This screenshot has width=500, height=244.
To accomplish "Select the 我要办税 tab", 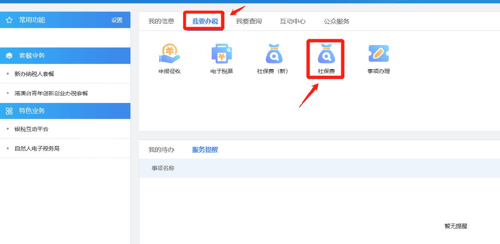I will [x=205, y=21].
